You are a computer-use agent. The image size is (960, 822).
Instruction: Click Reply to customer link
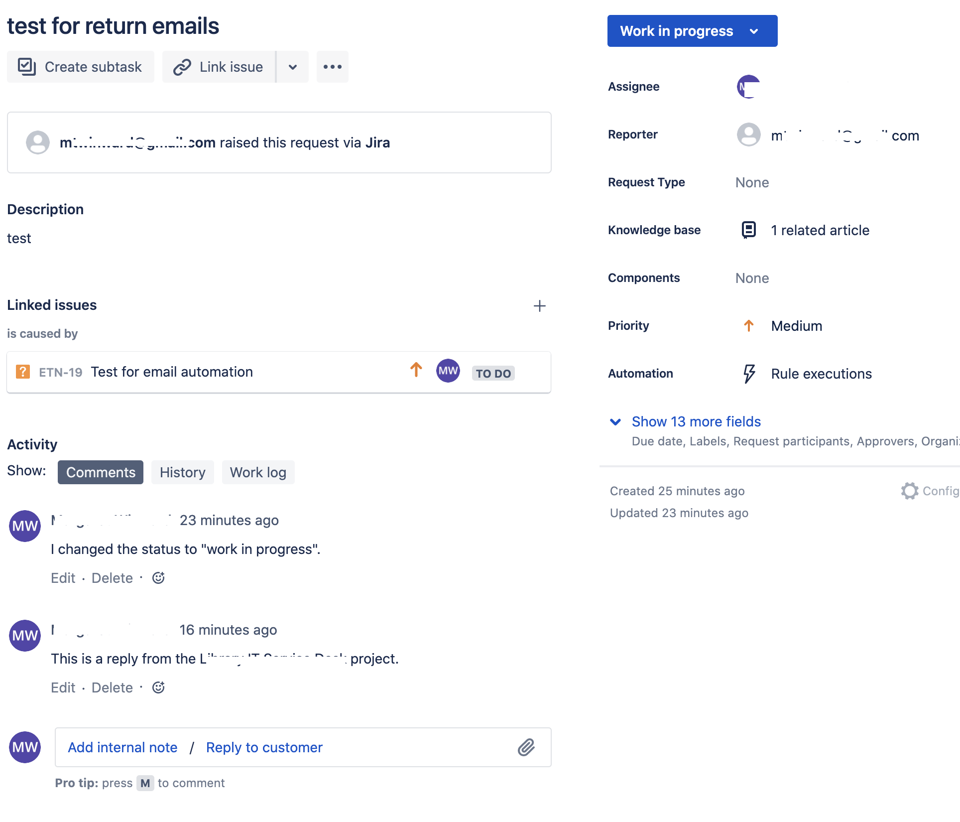pyautogui.click(x=264, y=747)
